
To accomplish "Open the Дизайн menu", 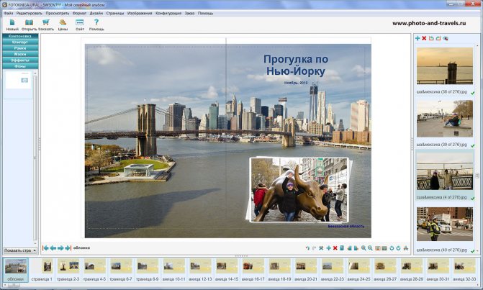I will 96,13.
